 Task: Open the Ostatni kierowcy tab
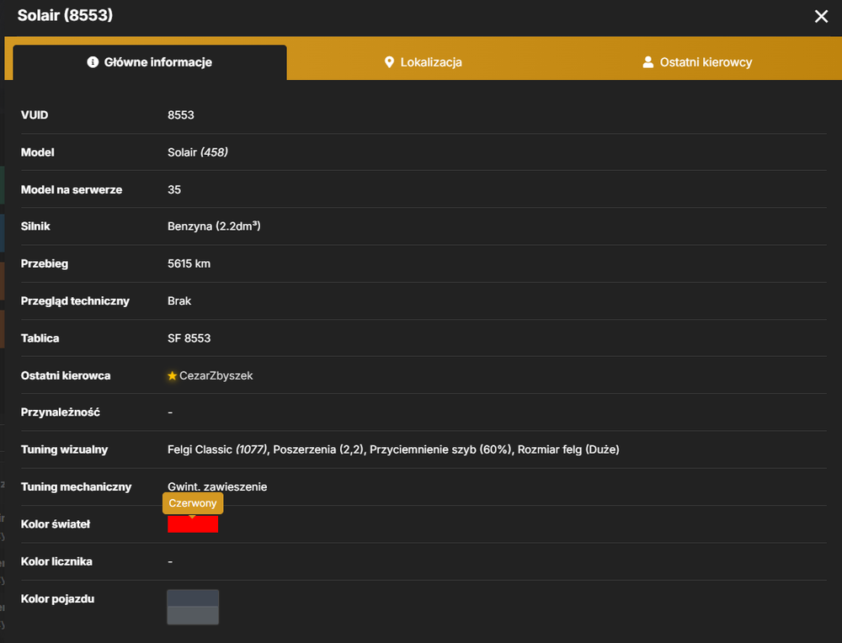point(697,62)
